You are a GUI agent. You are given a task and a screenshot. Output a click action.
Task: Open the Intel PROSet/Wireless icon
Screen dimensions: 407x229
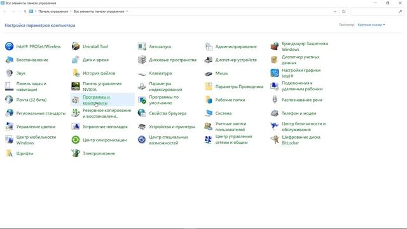click(10, 46)
